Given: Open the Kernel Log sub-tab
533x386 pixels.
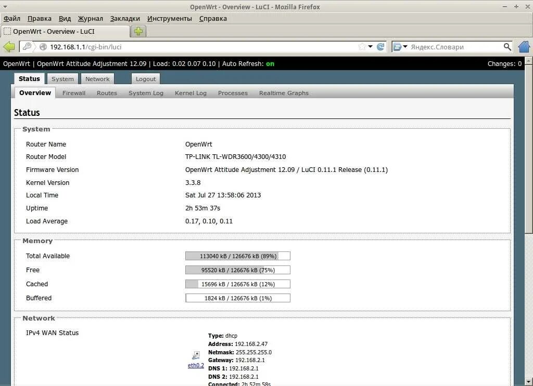Looking at the screenshot, I should click(x=191, y=93).
